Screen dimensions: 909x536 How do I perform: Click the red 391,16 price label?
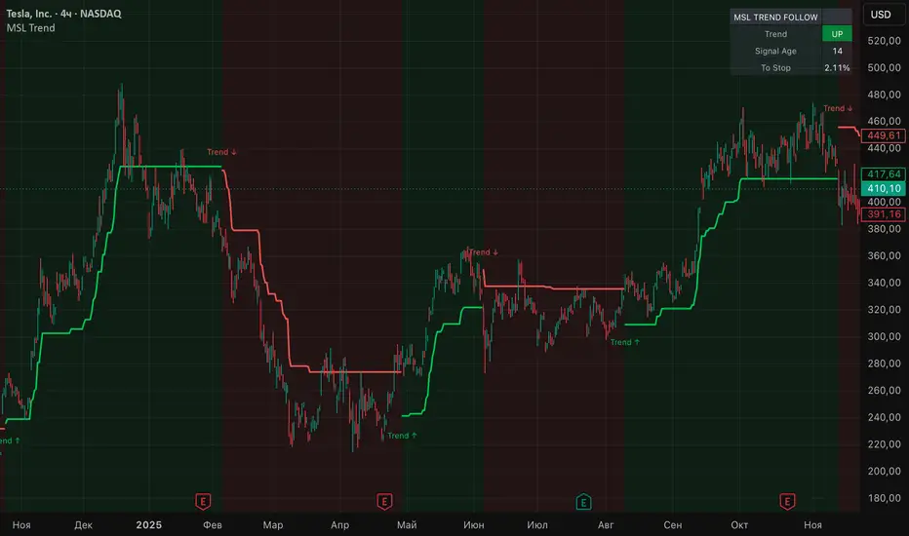coord(884,214)
